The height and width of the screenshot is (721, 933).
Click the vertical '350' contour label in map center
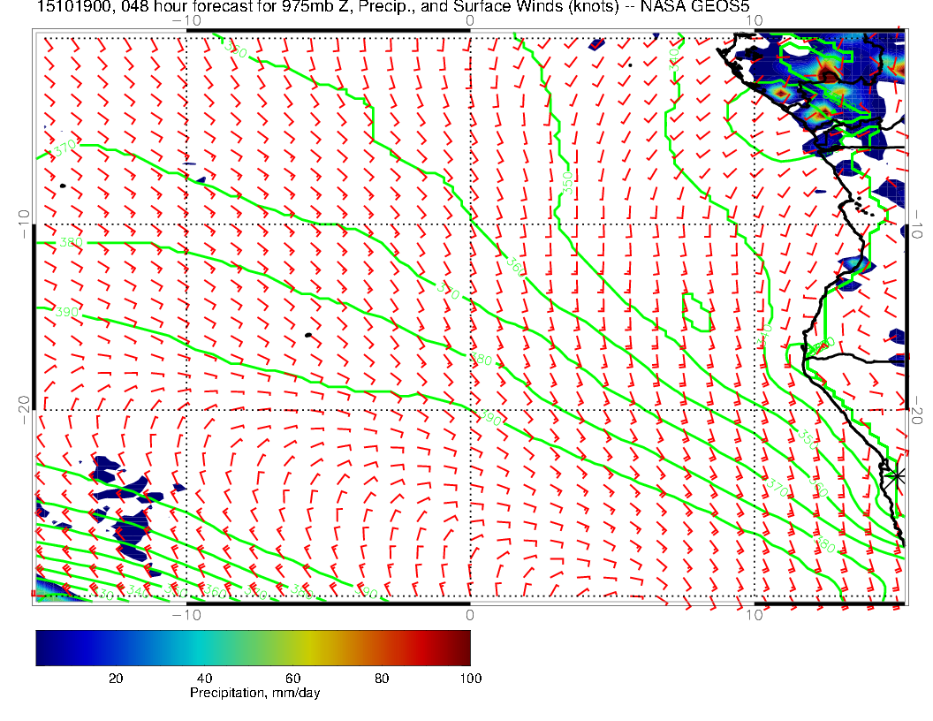[568, 183]
